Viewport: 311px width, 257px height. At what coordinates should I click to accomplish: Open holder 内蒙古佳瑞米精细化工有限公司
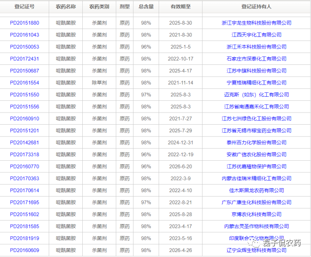(x=257, y=178)
